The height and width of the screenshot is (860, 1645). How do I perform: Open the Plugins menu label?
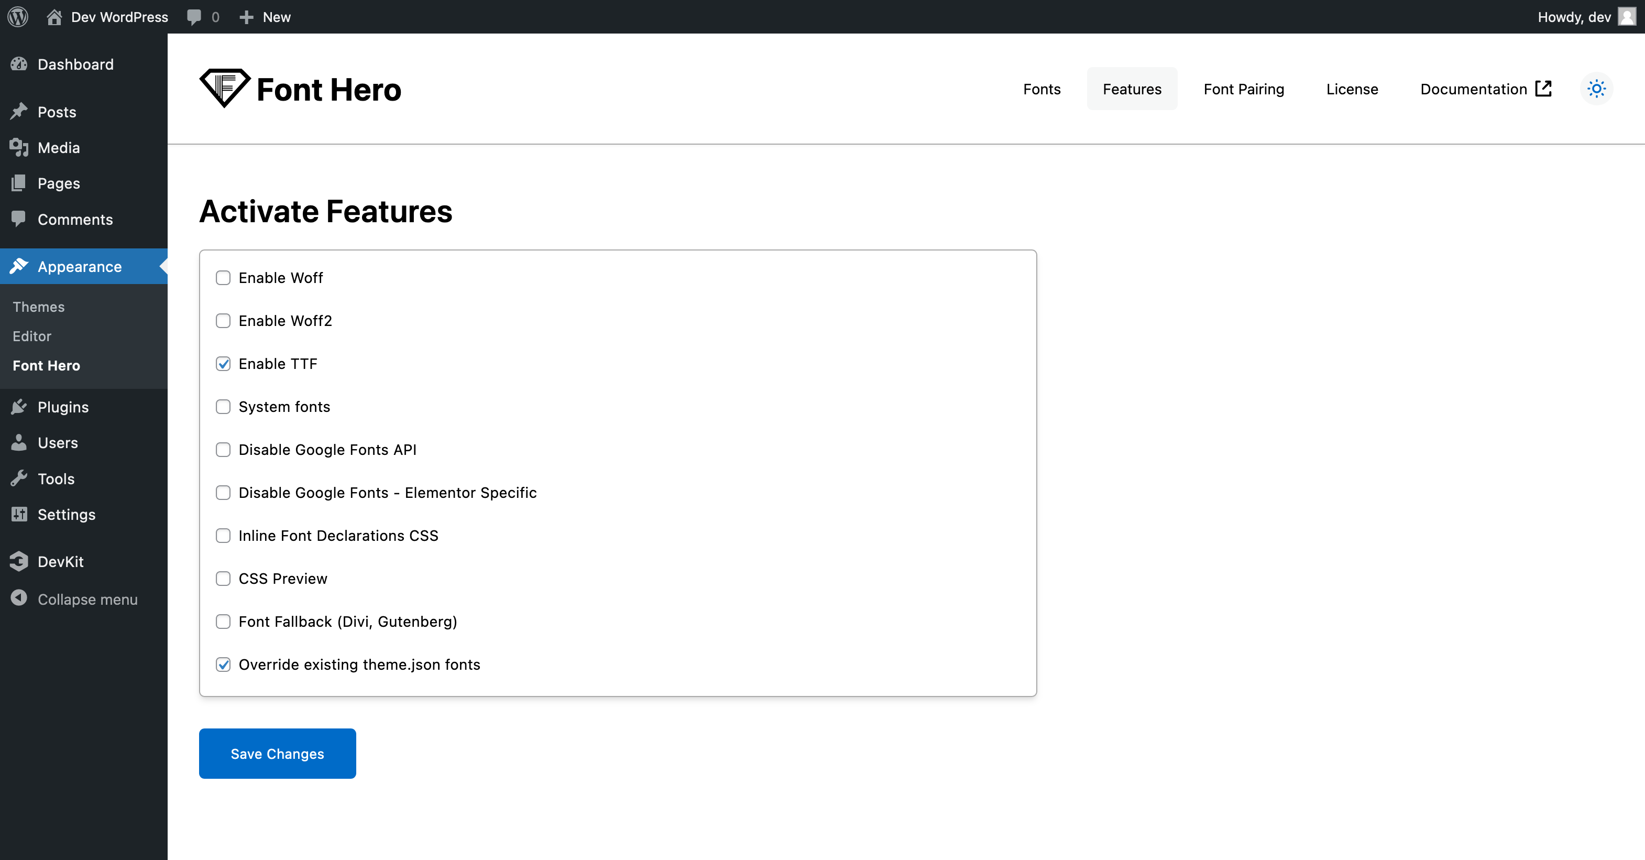point(63,407)
